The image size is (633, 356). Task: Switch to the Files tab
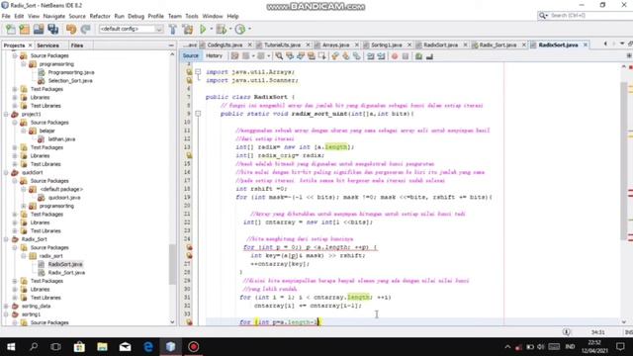[x=77, y=45]
